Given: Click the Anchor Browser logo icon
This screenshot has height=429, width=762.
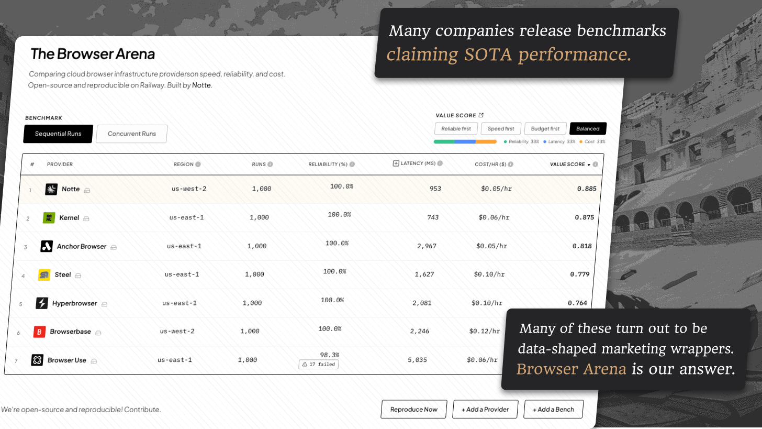Looking at the screenshot, I should (47, 246).
